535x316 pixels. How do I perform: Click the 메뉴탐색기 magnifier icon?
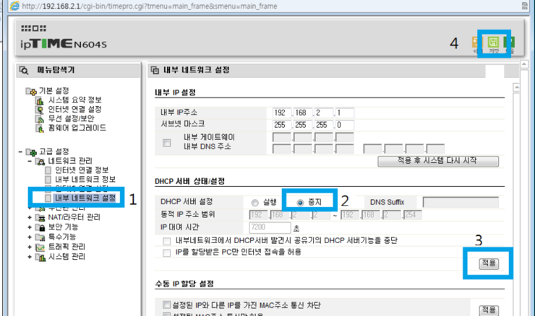[x=24, y=70]
